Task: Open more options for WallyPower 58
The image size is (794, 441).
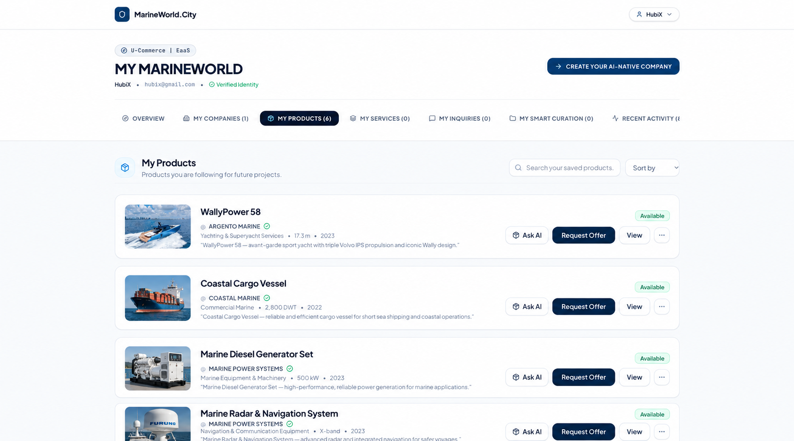Action: pyautogui.click(x=662, y=235)
